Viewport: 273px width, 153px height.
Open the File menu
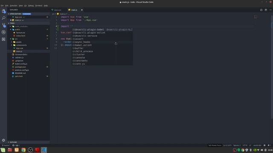click(x=2, y=6)
